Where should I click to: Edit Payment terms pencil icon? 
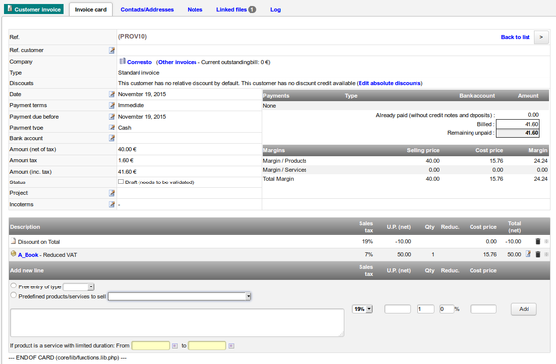tap(112, 106)
